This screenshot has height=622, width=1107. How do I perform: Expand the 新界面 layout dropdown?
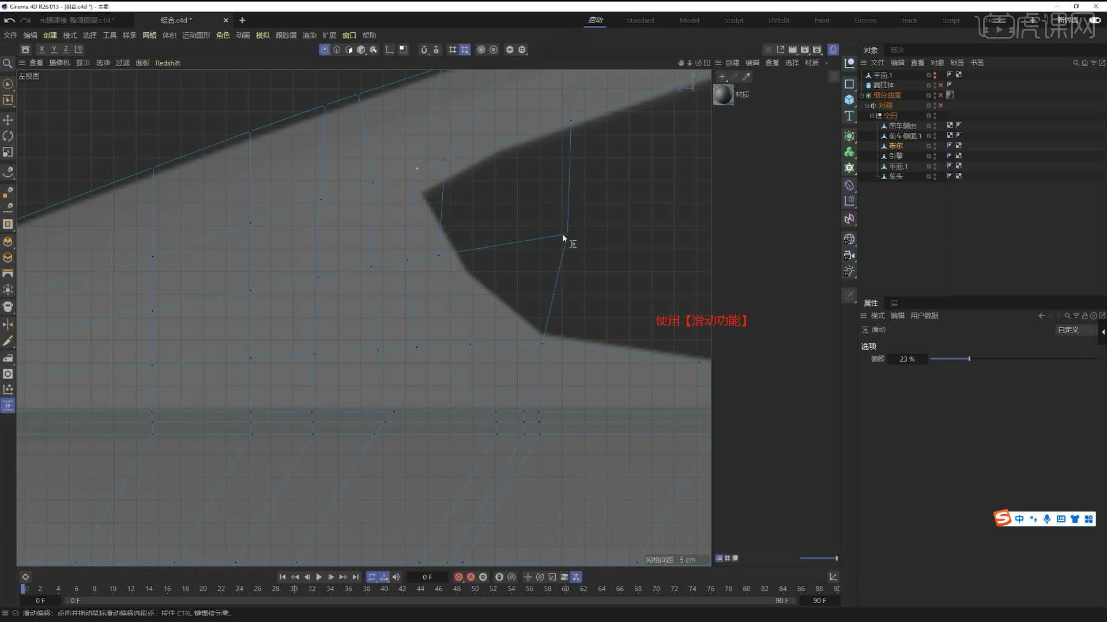1068,20
